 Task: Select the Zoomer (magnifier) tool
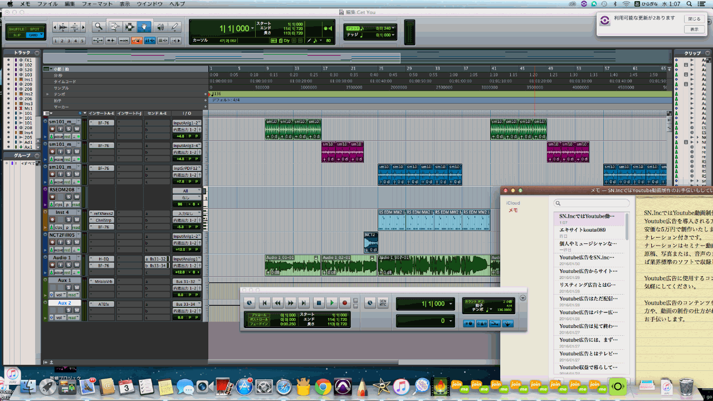[x=99, y=26]
